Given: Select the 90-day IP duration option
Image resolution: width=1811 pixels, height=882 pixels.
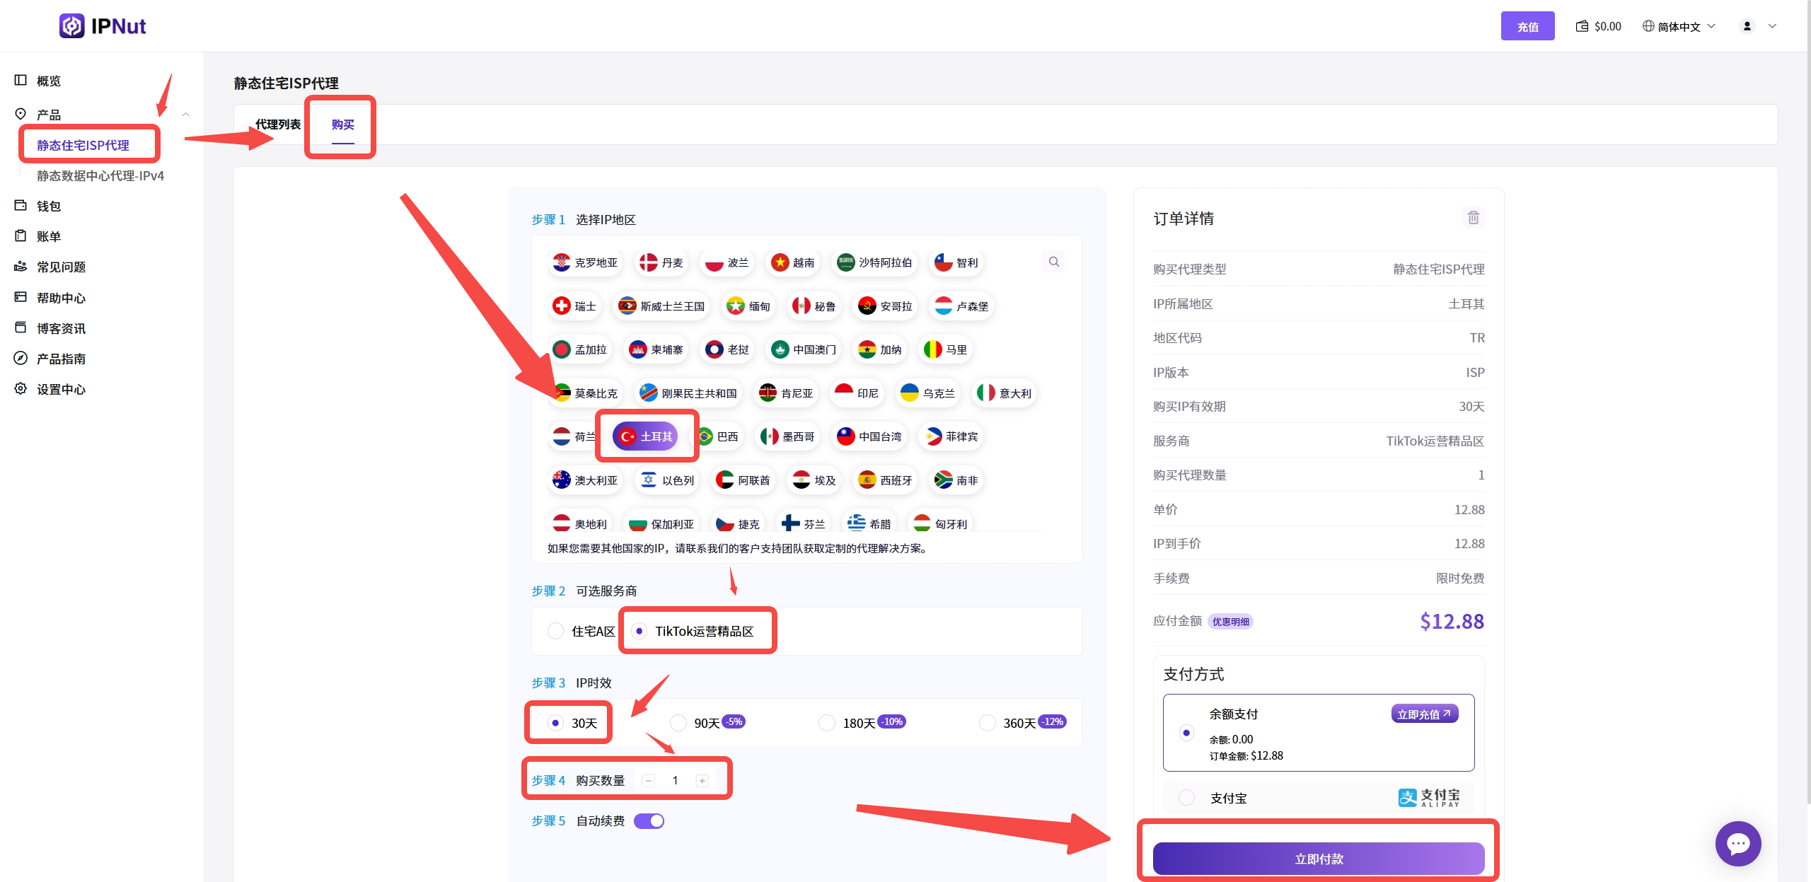Looking at the screenshot, I should pyautogui.click(x=678, y=723).
